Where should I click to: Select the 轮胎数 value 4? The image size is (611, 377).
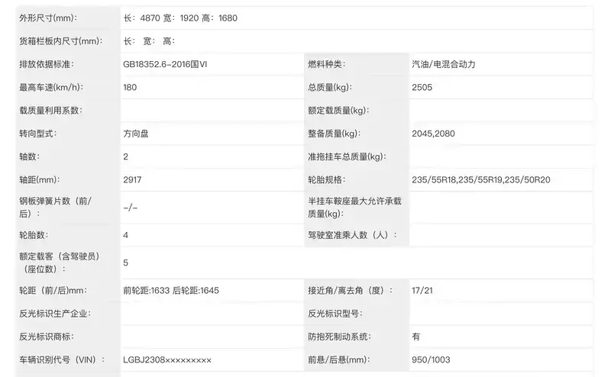point(125,235)
